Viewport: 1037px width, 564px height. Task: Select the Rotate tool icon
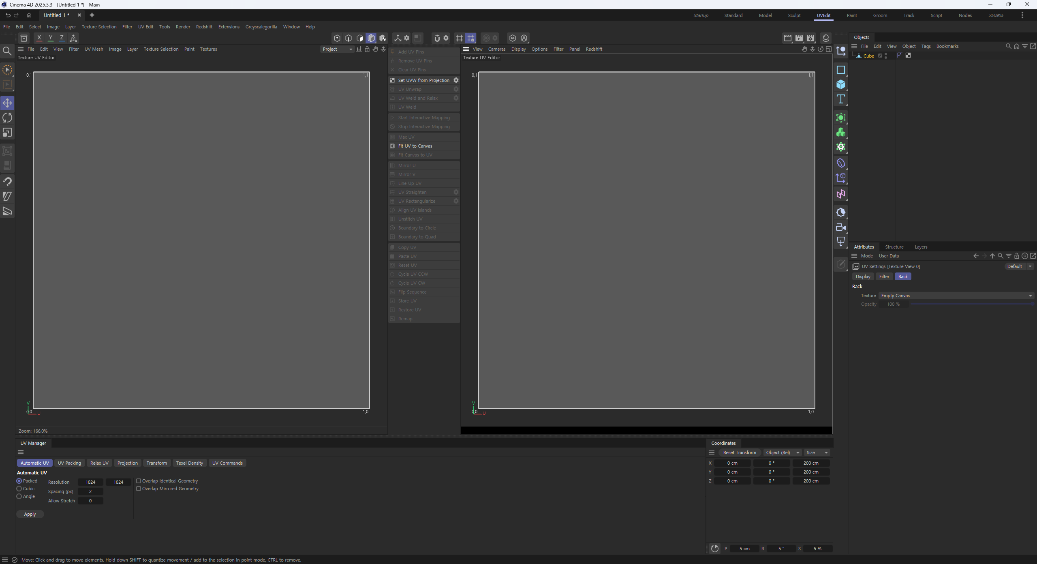(7, 118)
